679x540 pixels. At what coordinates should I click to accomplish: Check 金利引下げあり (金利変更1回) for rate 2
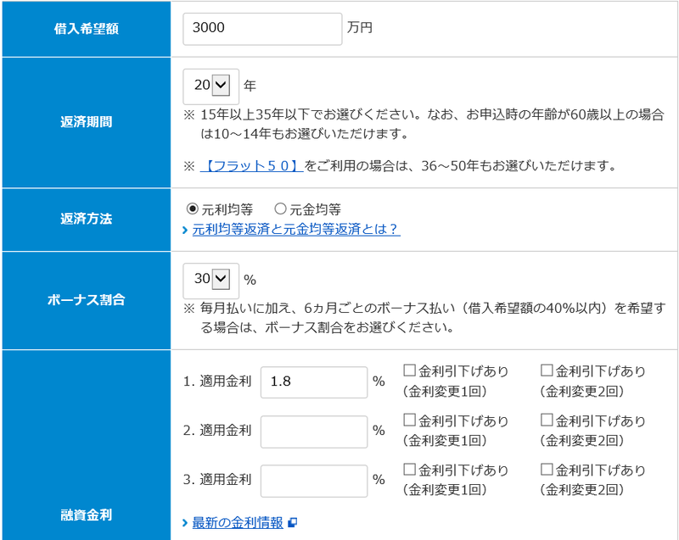pyautogui.click(x=409, y=420)
